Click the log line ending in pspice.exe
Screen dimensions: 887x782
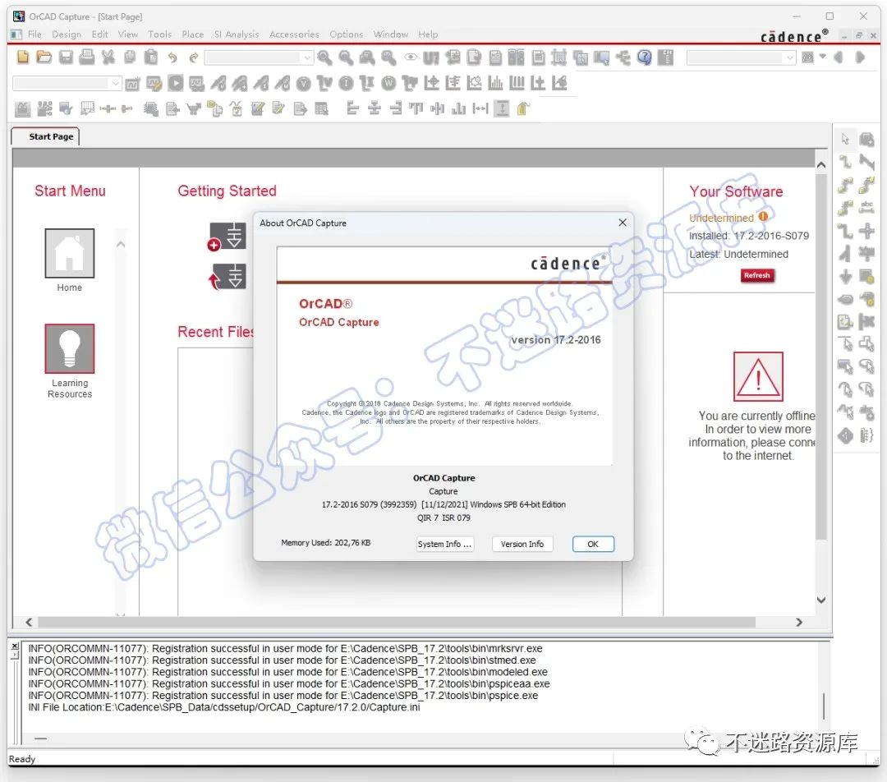pyautogui.click(x=283, y=696)
